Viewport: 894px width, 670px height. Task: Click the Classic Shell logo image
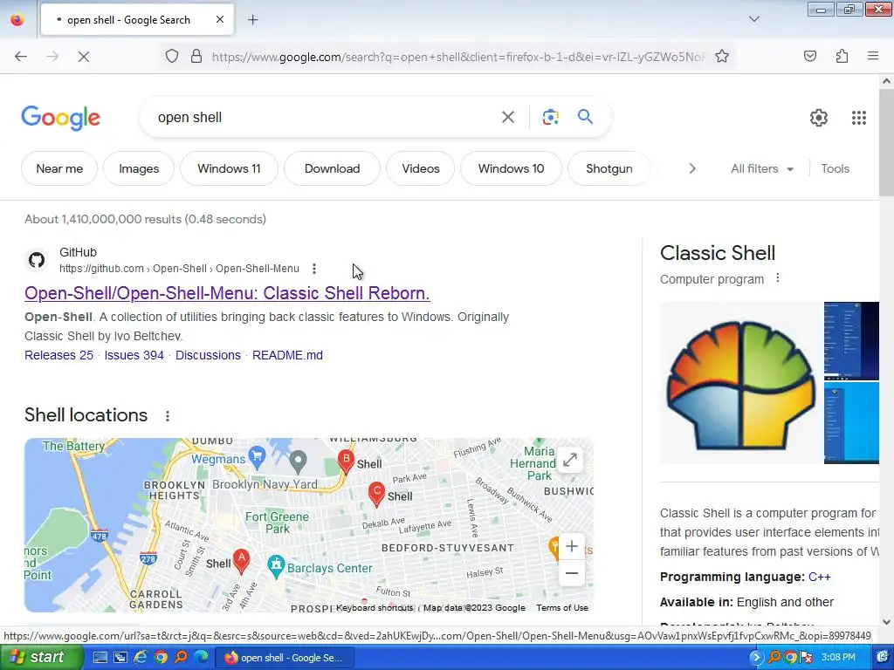click(740, 384)
